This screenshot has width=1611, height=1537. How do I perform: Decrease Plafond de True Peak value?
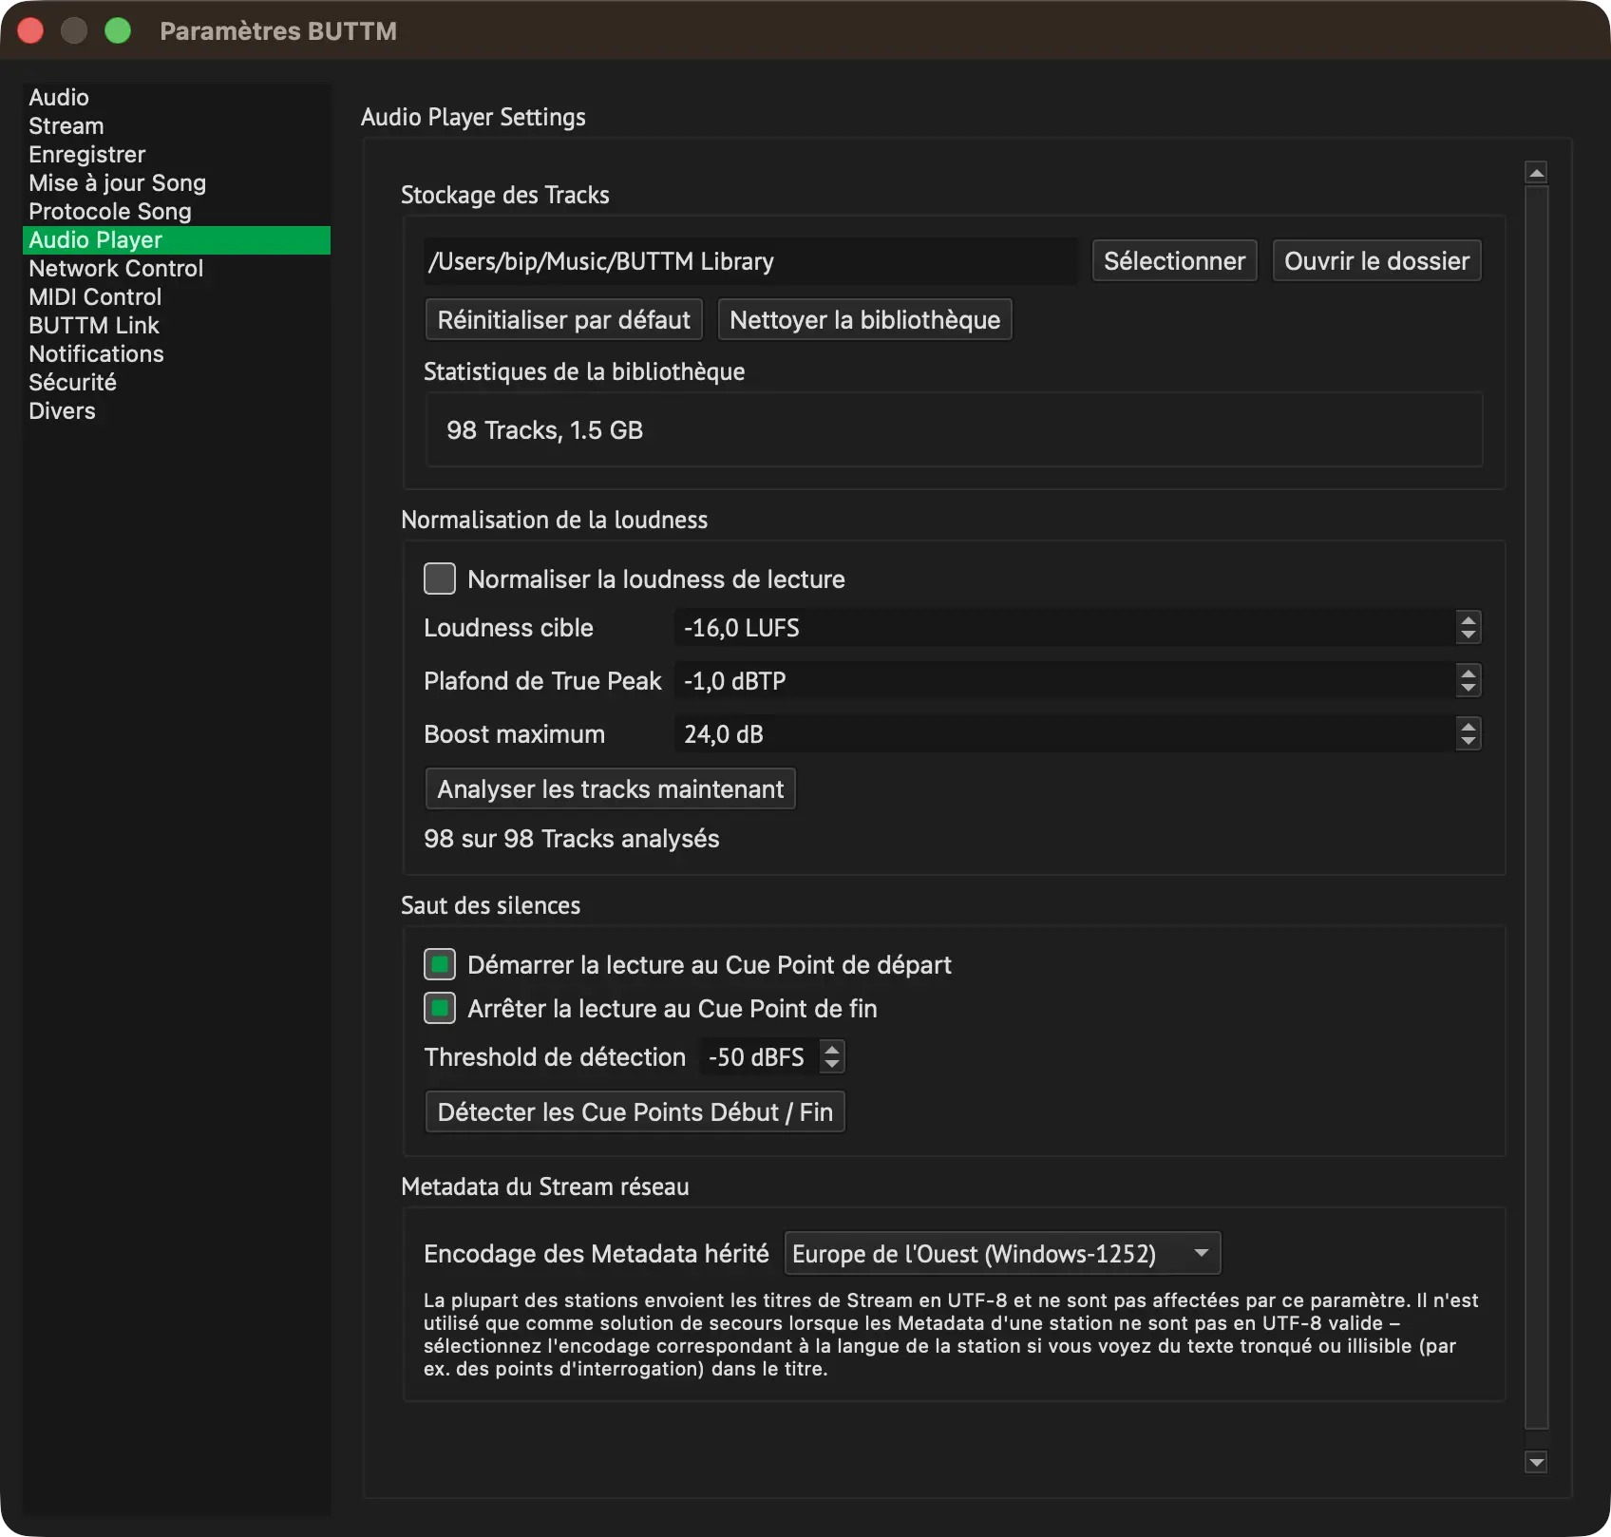(1469, 689)
